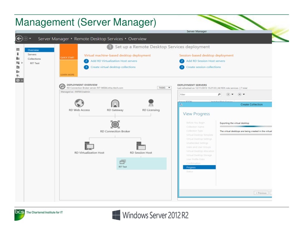Click the RD Licensing ribbon icon
304x228 pixels.
click(x=151, y=103)
